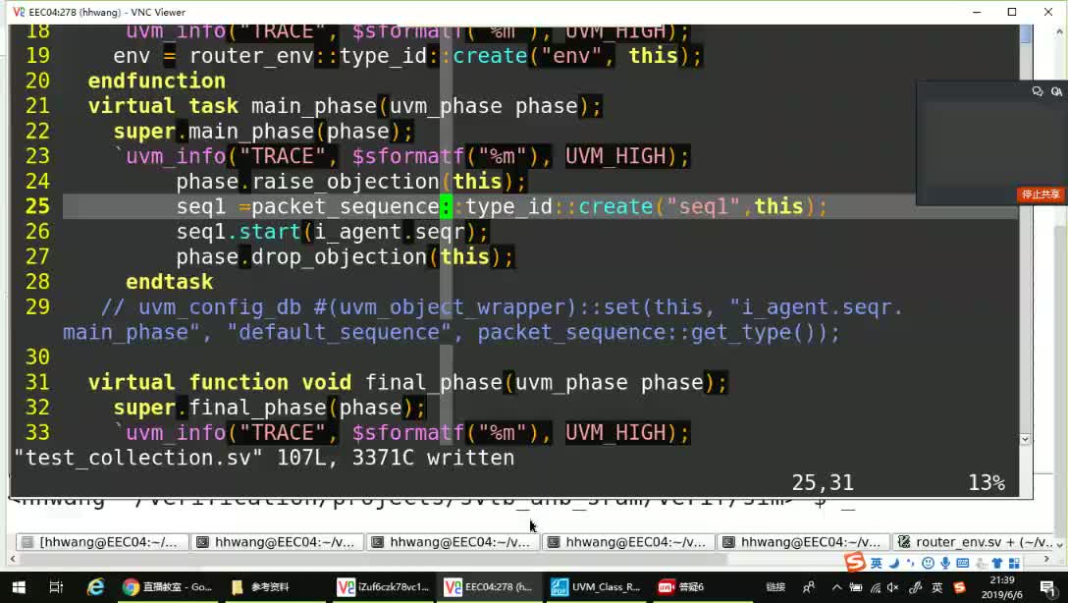1068x603 pixels.
Task: Click the 13% scroll percentage indicator
Action: pos(987,483)
